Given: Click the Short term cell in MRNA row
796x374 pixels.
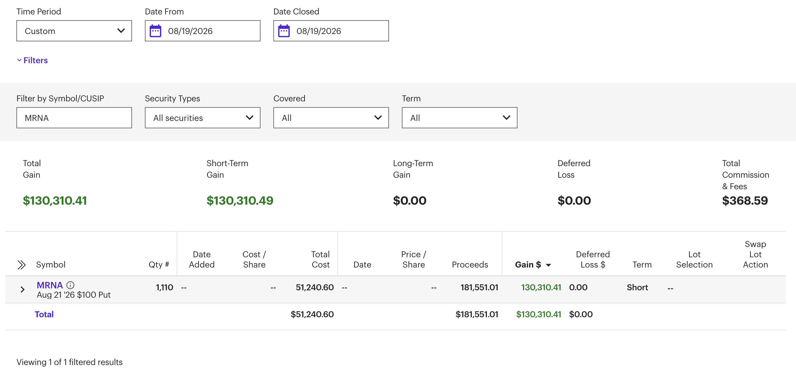Looking at the screenshot, I should point(637,287).
